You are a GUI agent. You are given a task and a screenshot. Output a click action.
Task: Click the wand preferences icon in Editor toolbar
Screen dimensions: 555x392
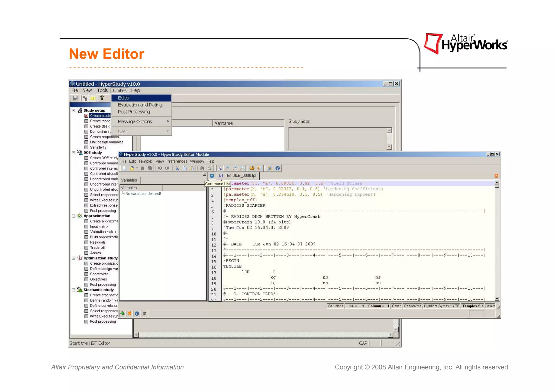(270, 168)
